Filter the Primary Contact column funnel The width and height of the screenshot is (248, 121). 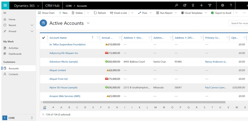pos(227,38)
